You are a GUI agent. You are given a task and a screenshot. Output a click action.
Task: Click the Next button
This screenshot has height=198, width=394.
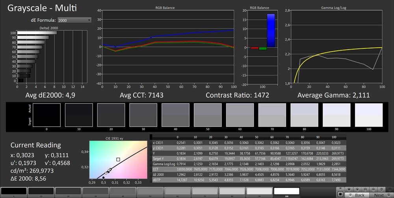379,195
